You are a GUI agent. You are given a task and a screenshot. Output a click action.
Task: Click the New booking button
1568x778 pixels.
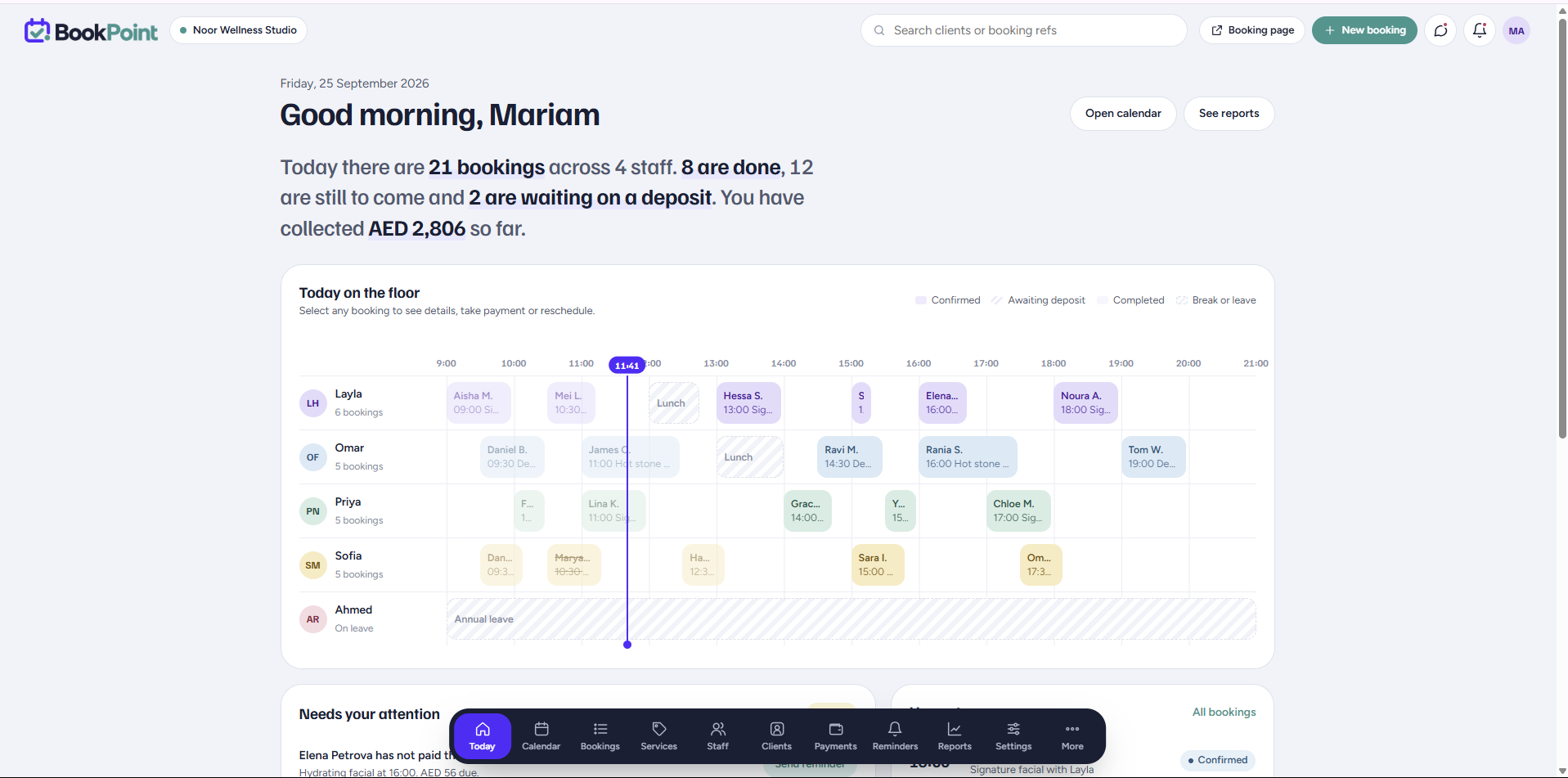1364,30
